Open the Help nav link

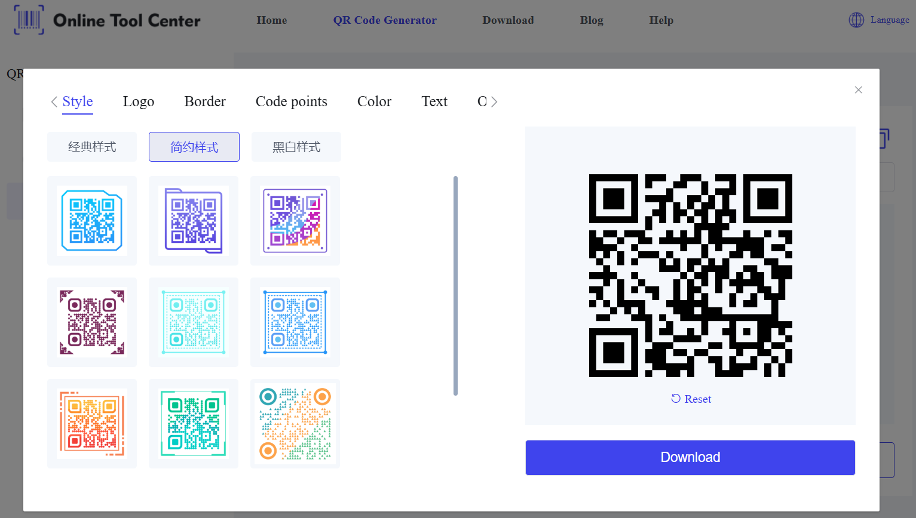661,20
